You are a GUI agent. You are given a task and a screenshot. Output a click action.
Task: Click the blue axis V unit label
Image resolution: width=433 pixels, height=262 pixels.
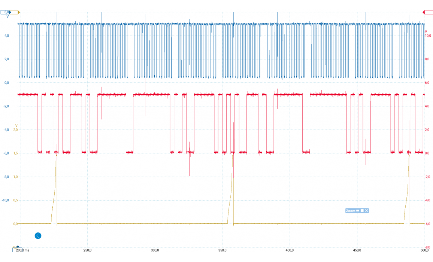click(7, 17)
